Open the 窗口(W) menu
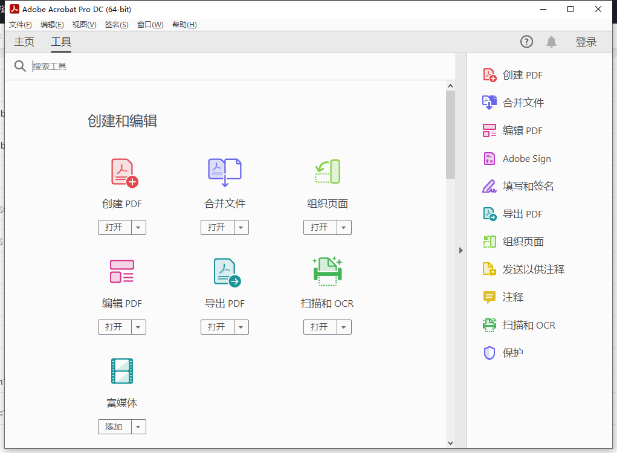Screen dimensions: 617x453 150,25
